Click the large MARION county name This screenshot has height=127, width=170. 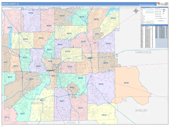tap(37, 103)
